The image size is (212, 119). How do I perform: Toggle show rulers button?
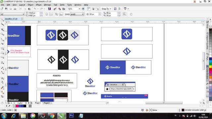point(89,9)
